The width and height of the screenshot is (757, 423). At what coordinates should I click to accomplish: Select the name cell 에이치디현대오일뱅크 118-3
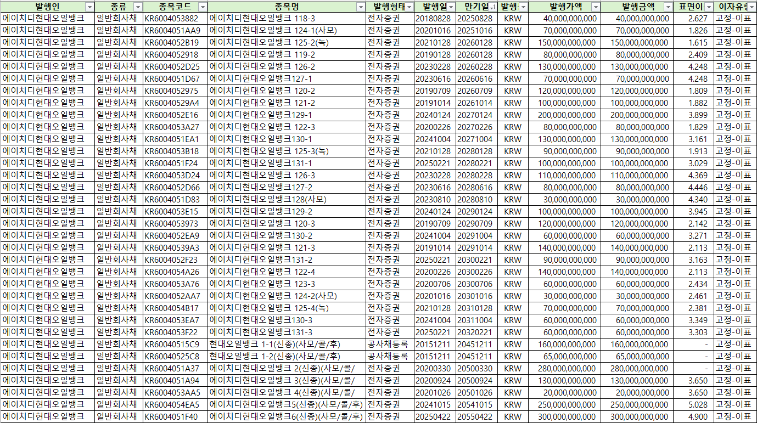coord(287,18)
